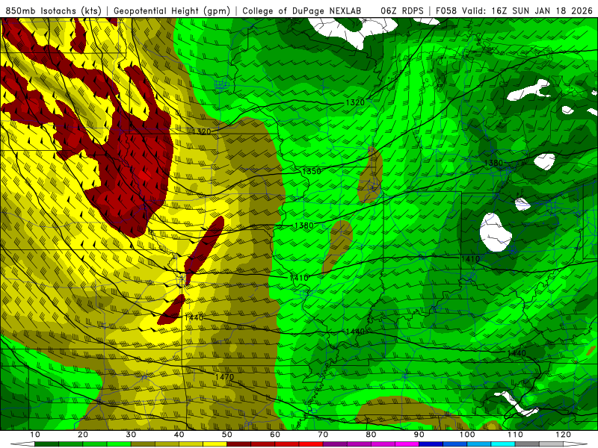Click the 90 knot label on colorbar
This screenshot has height=448, width=598.
(x=419, y=435)
